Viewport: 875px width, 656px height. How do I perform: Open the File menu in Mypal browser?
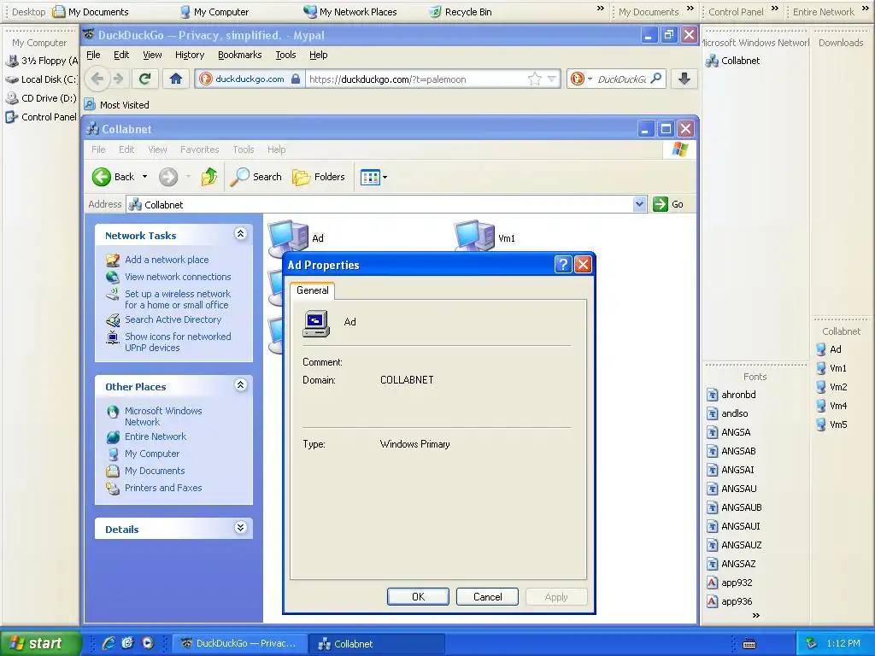click(x=93, y=55)
